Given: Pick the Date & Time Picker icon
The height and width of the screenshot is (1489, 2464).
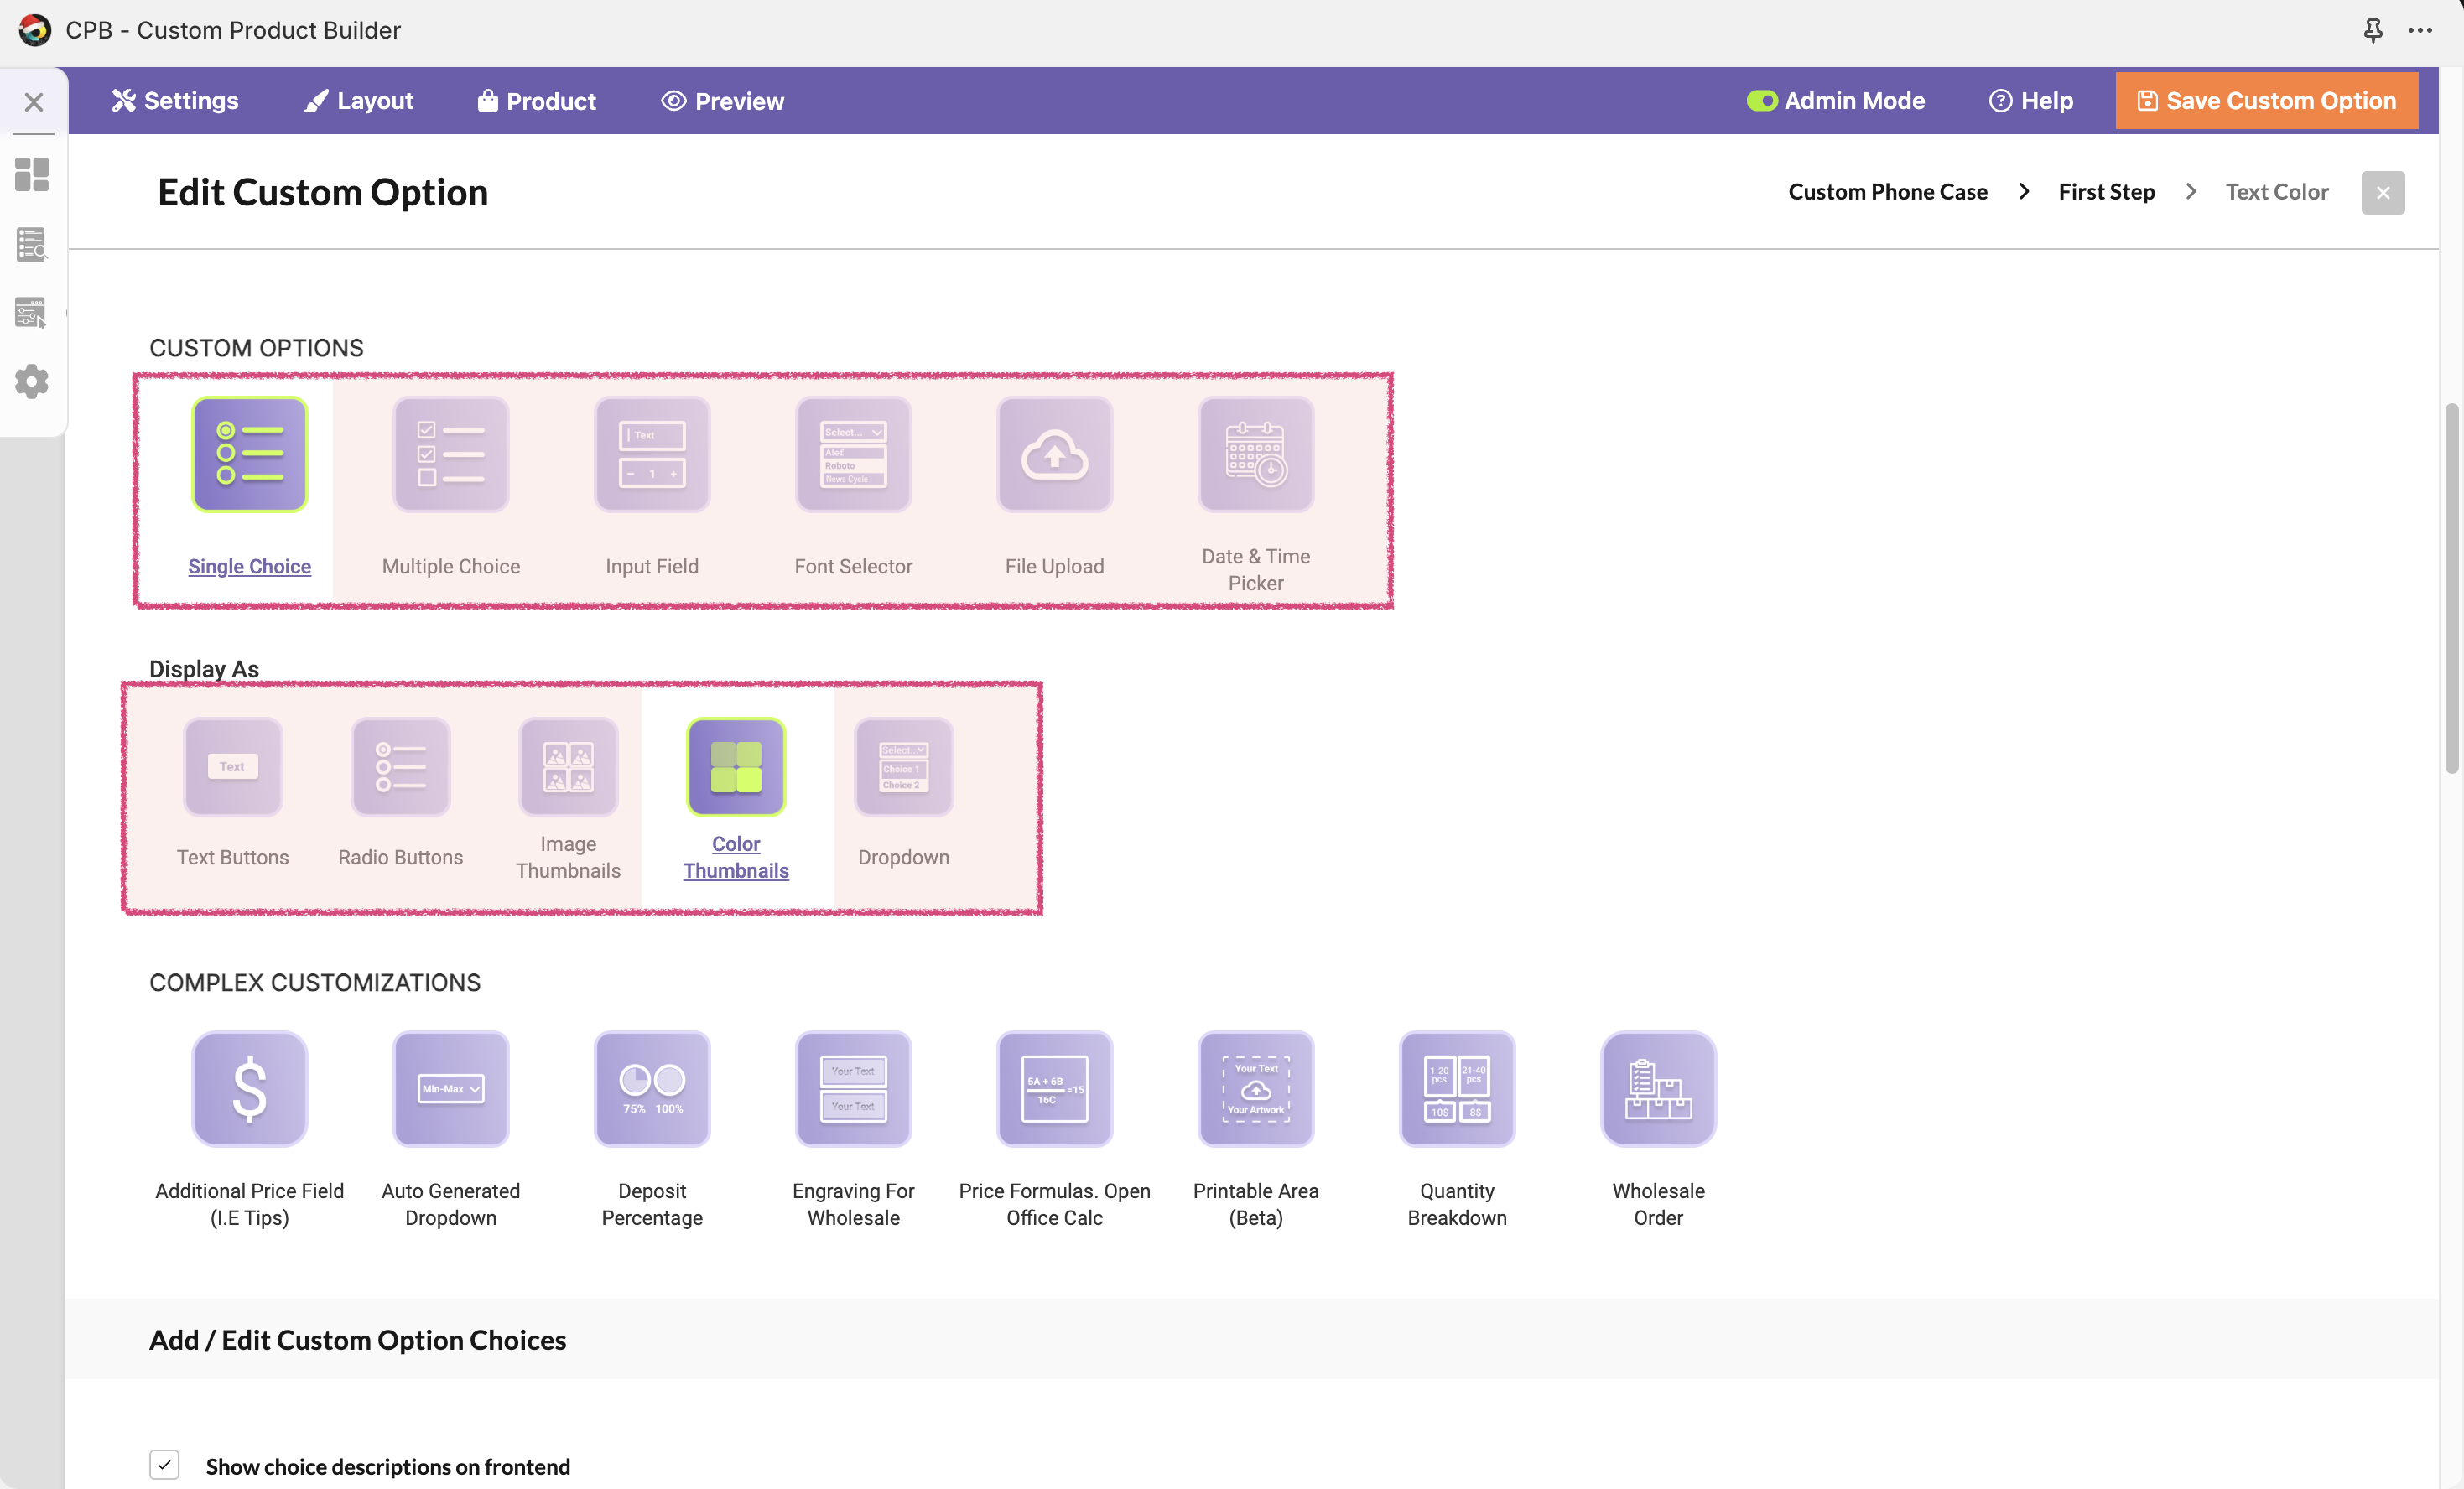Looking at the screenshot, I should point(1255,454).
